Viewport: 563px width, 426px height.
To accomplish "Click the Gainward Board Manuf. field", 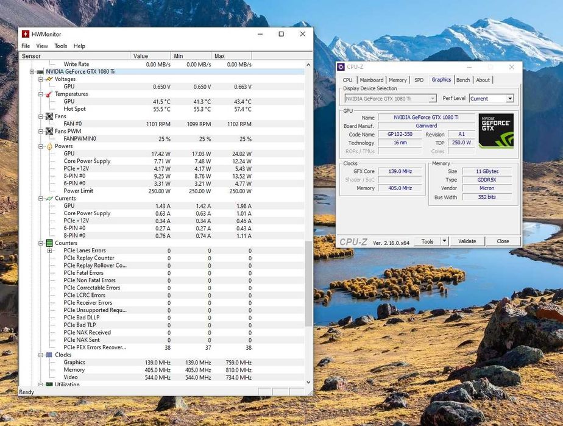I will pos(426,126).
